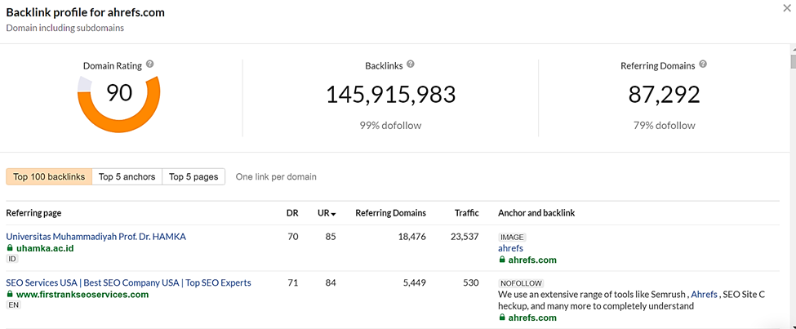796x329 pixels.
Task: Switch to the Top 5 anchors tab
Action: pos(127,176)
